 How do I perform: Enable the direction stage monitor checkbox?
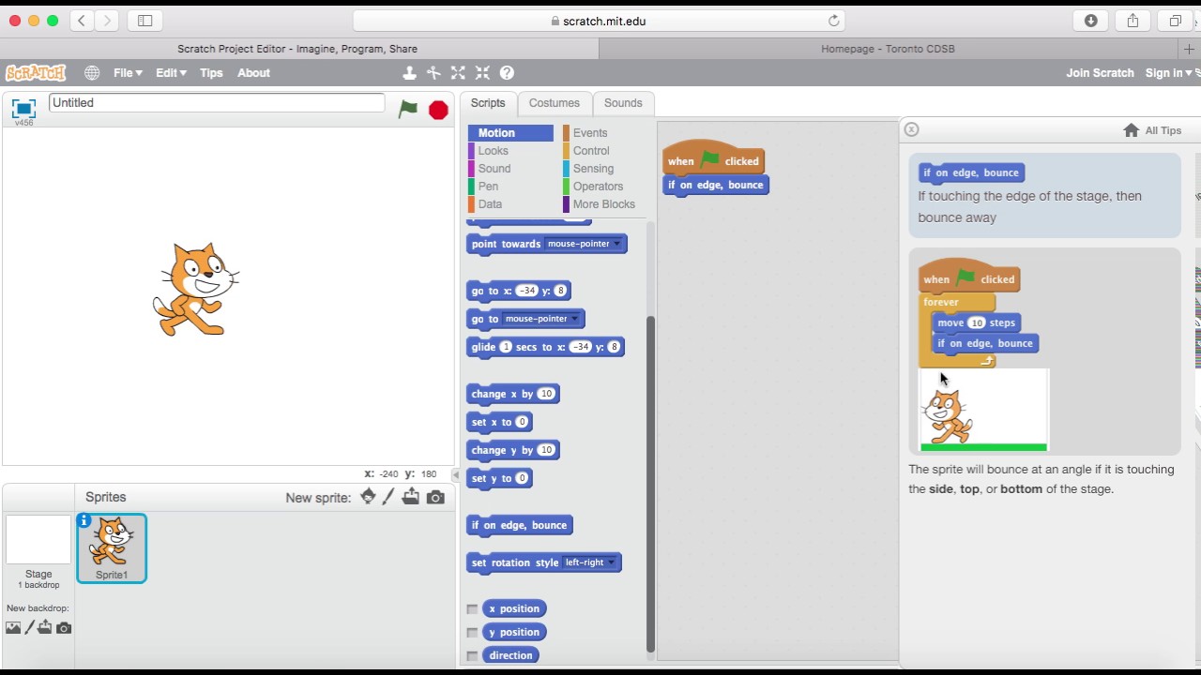(x=472, y=655)
